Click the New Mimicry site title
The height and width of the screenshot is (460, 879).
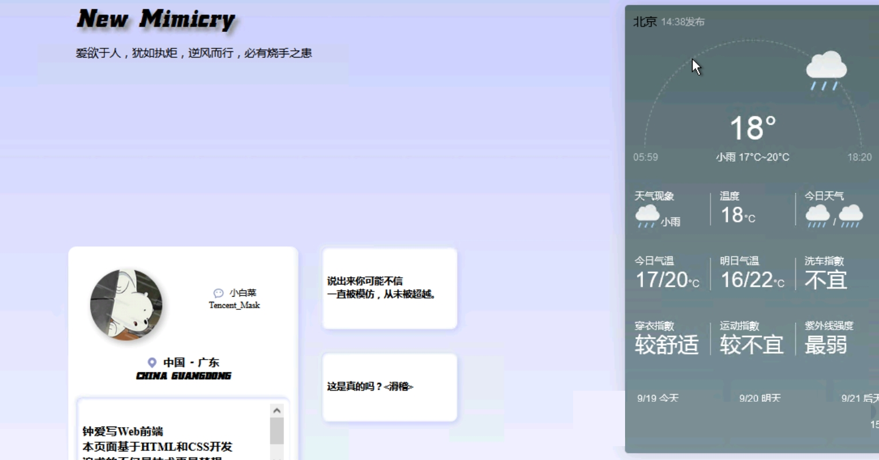(x=156, y=19)
